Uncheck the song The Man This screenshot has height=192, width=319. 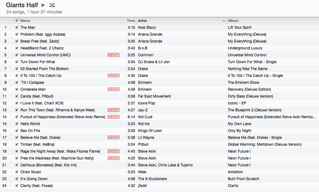click(17, 27)
